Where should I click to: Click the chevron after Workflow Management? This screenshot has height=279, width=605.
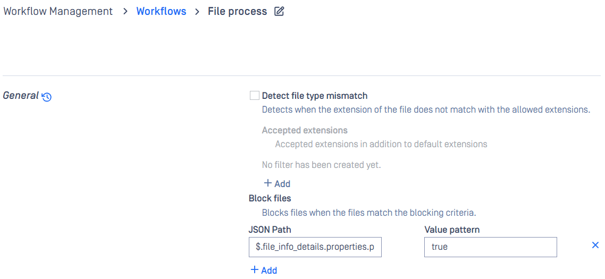tap(125, 11)
